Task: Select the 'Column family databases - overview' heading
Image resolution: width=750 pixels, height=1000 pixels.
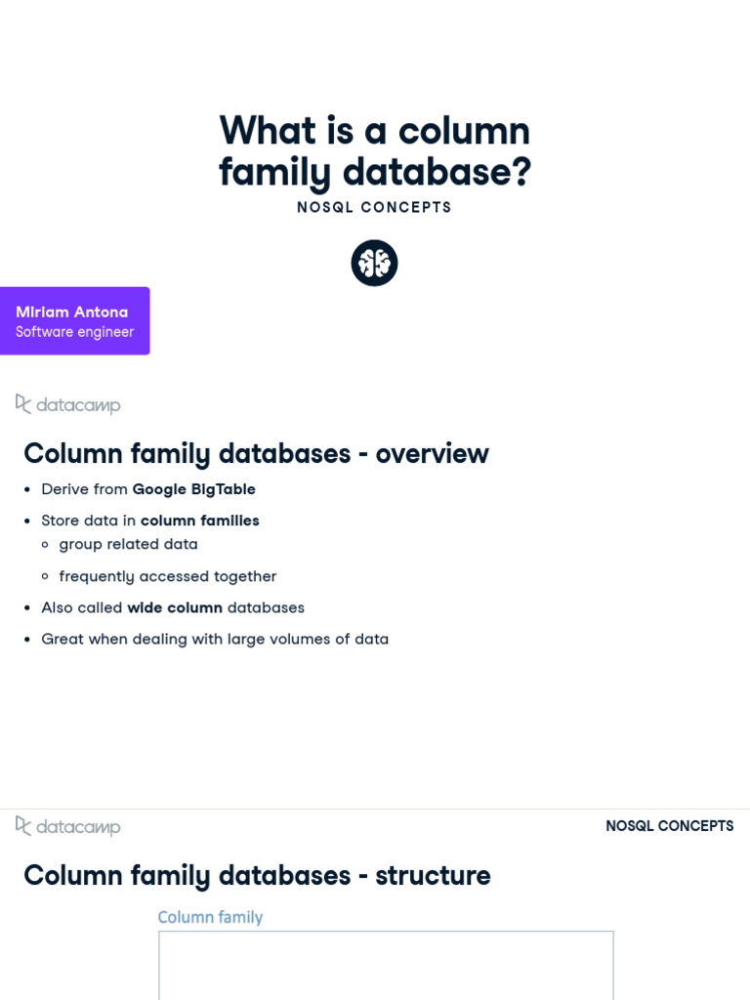Action: point(257,453)
